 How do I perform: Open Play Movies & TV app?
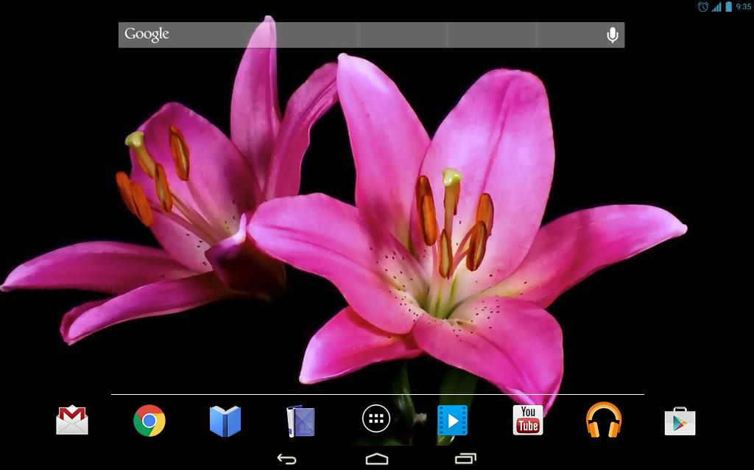point(452,421)
